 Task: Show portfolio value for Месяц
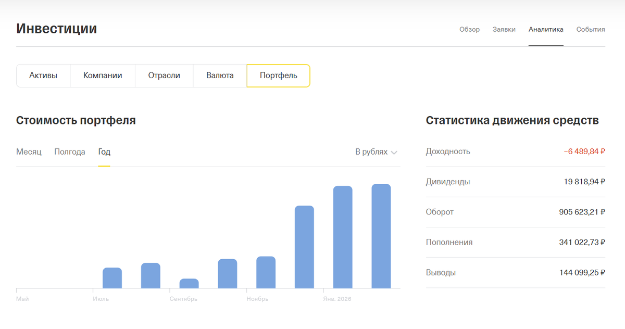pyautogui.click(x=29, y=152)
